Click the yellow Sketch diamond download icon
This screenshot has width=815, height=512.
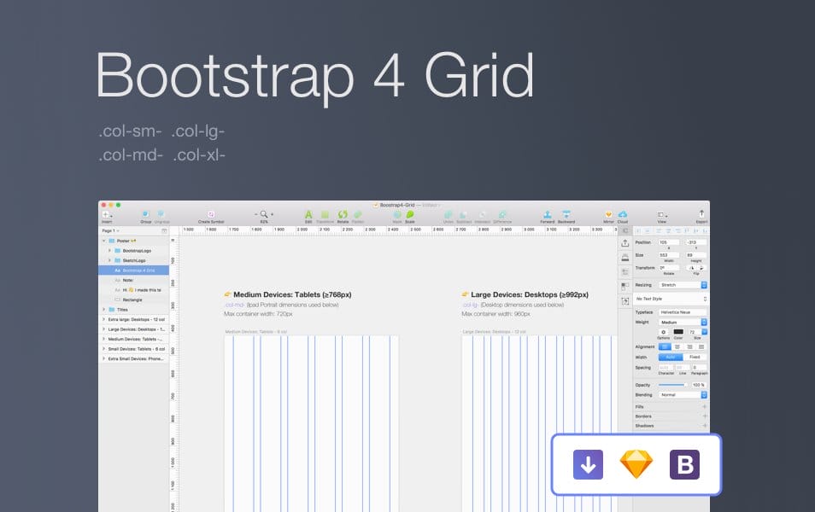(636, 463)
